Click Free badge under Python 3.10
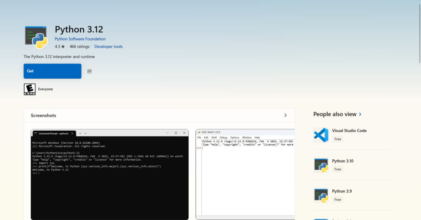The image size is (421, 220). pos(338,170)
